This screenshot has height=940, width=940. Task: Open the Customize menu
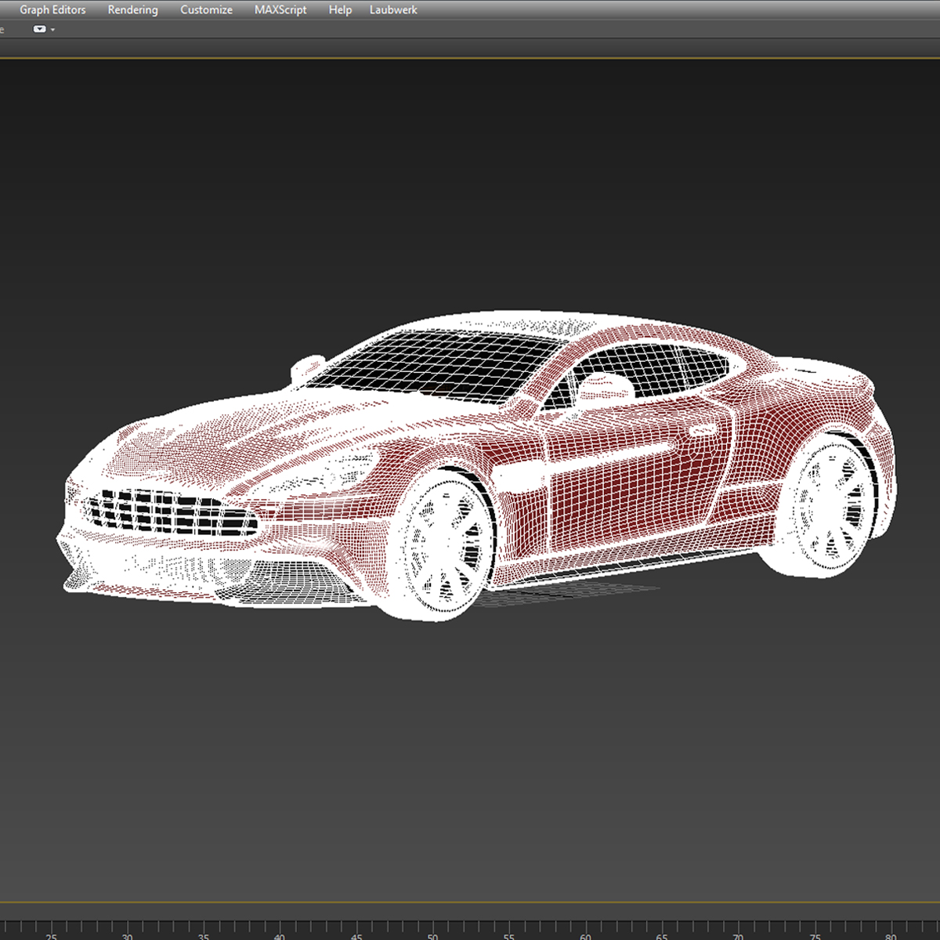pyautogui.click(x=206, y=10)
